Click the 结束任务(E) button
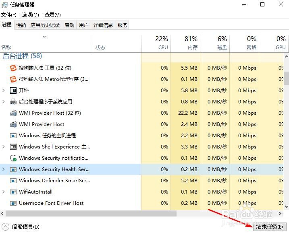The image size is (289, 233). (x=270, y=227)
